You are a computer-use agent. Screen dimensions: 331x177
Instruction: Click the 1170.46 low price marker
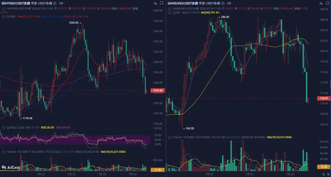tap(26, 118)
